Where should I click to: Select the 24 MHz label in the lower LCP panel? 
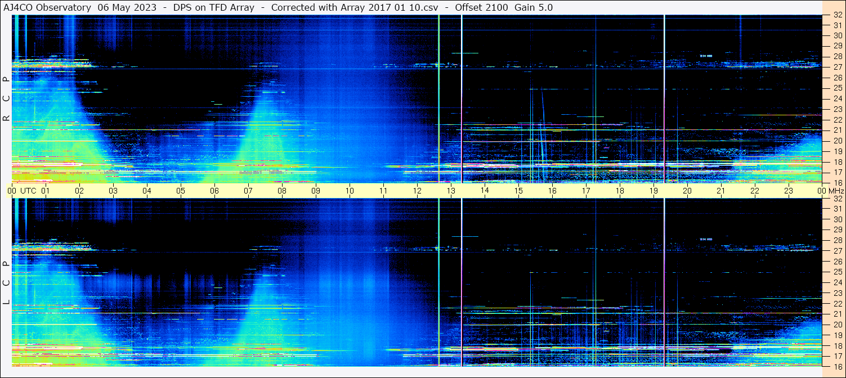point(837,282)
